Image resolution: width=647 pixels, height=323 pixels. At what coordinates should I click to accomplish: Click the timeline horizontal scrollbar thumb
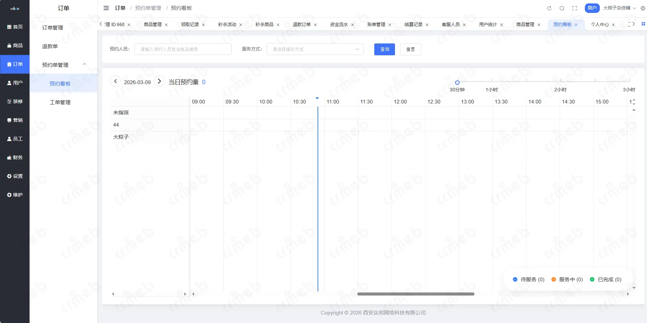[416, 294]
